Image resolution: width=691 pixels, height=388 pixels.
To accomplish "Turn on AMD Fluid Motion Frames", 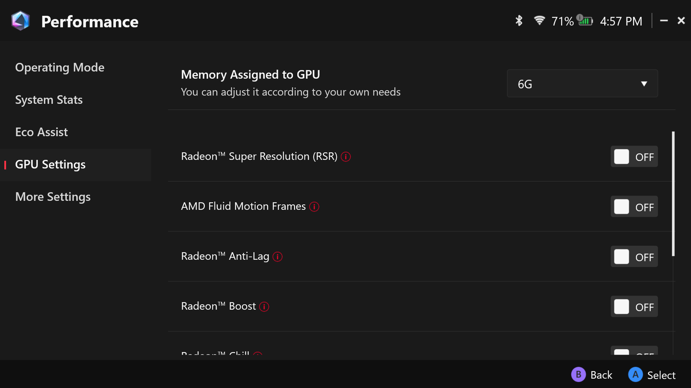I will click(634, 207).
